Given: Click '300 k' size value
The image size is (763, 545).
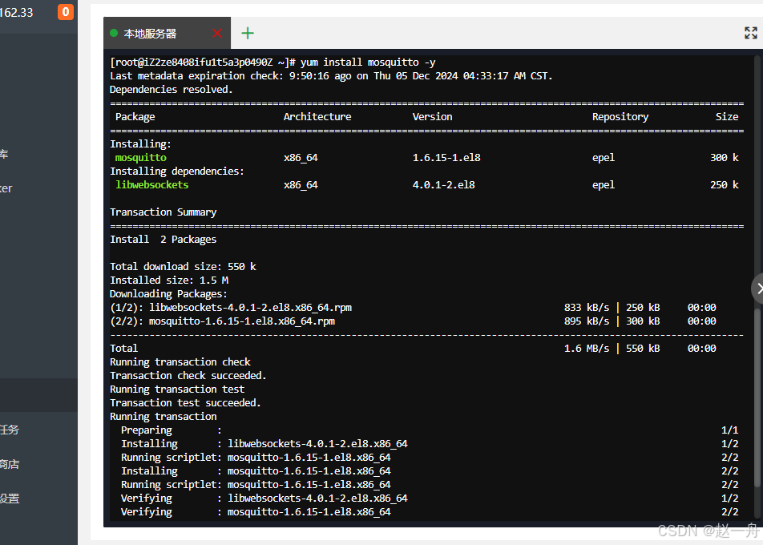Looking at the screenshot, I should click(724, 158).
